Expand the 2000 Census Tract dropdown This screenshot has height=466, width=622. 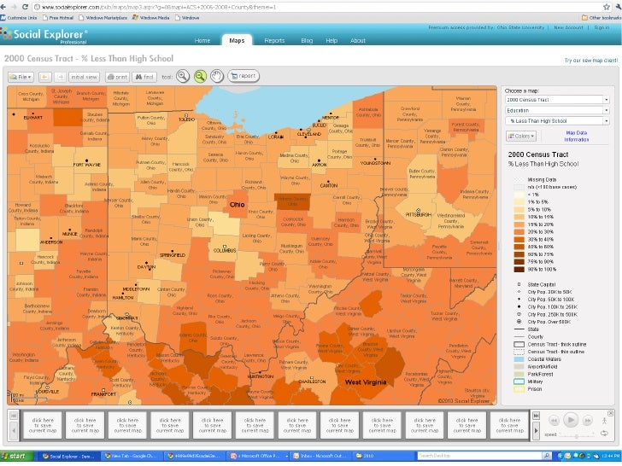(x=556, y=99)
